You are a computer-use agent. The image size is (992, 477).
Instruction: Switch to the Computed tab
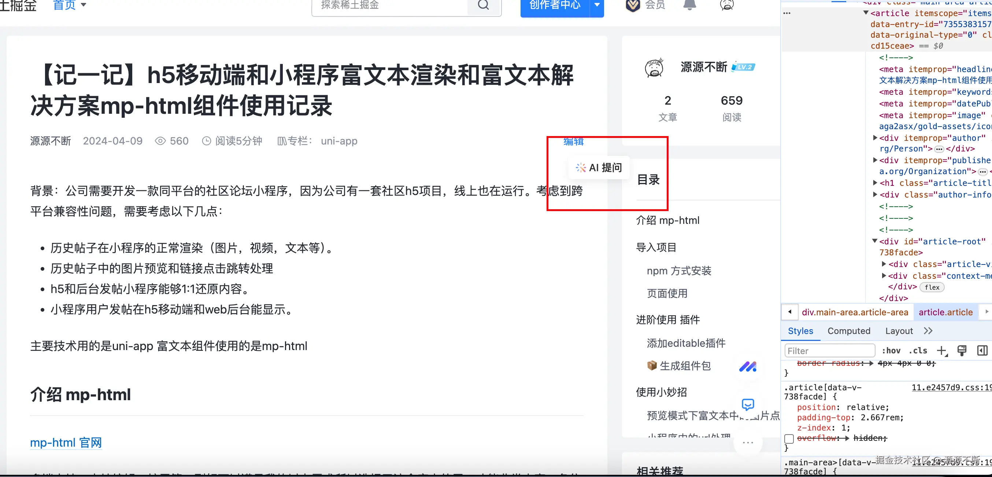(x=849, y=331)
